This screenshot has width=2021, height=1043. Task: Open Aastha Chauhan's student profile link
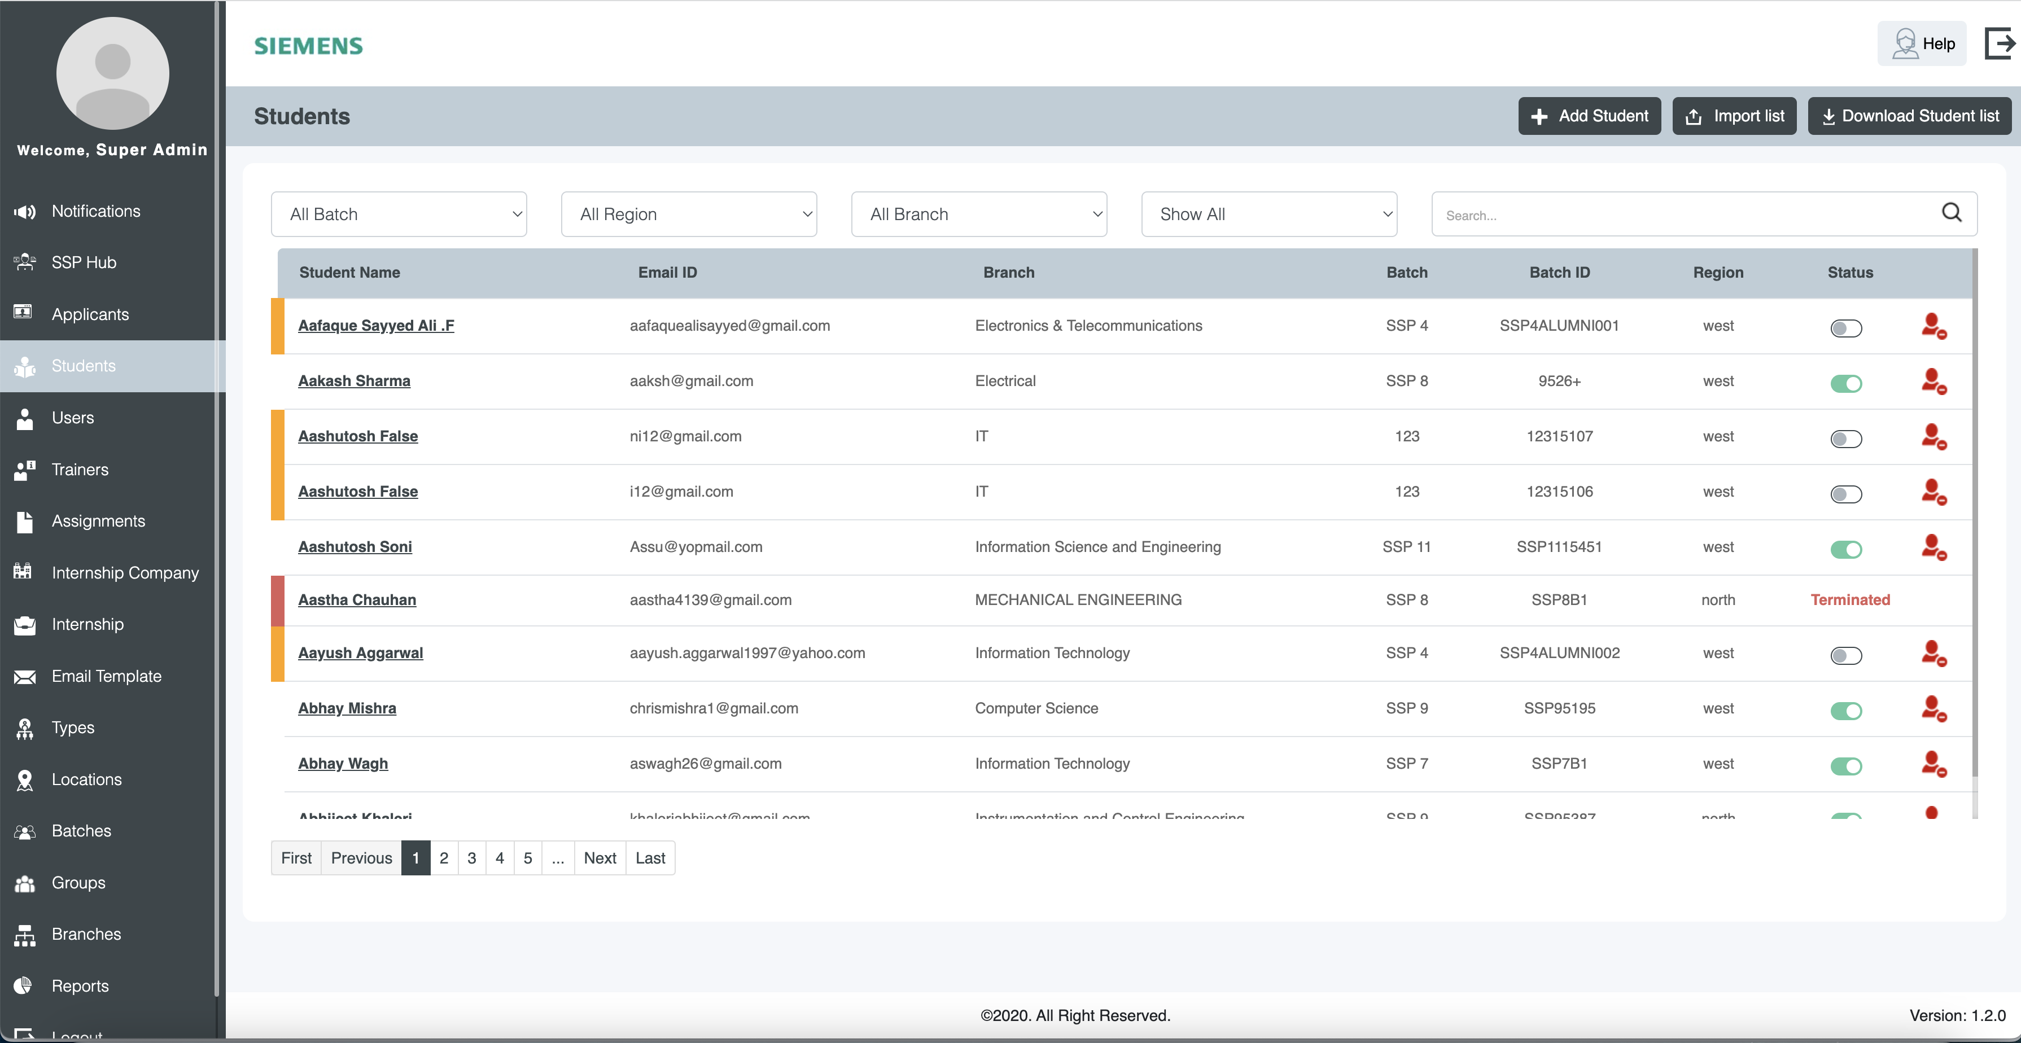click(x=357, y=600)
